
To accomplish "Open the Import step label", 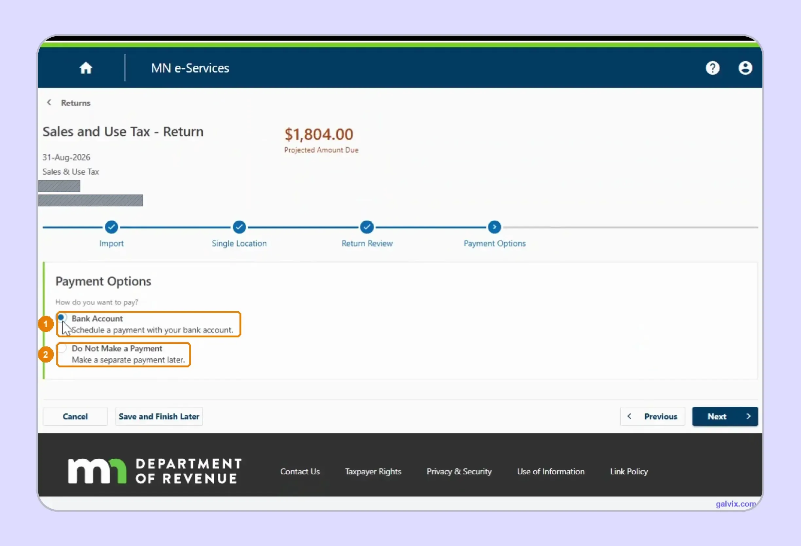I will [x=111, y=243].
